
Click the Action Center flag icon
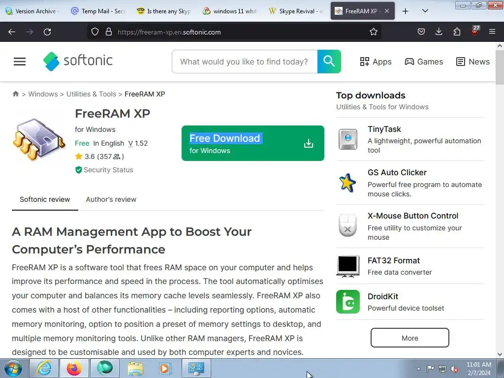point(430,369)
